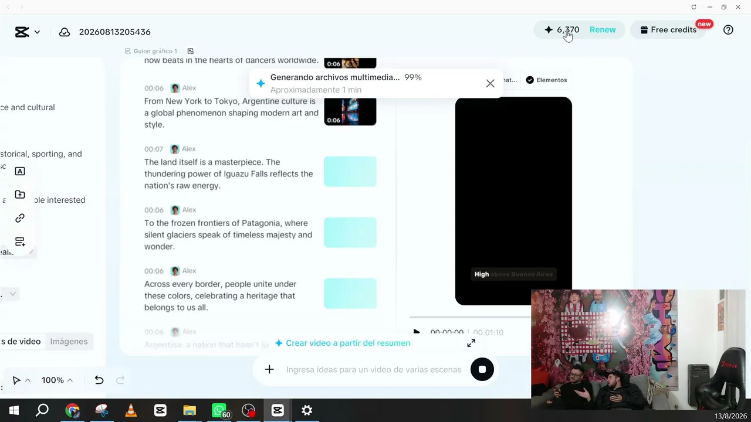
Task: Open the Snipping Tool taskbar icon
Action: click(x=102, y=410)
